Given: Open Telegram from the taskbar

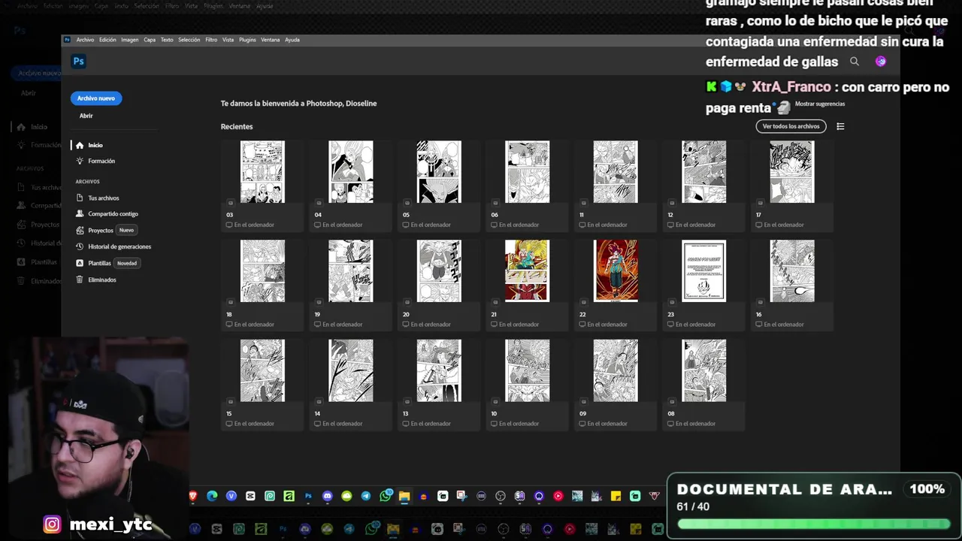Looking at the screenshot, I should click(x=365, y=496).
